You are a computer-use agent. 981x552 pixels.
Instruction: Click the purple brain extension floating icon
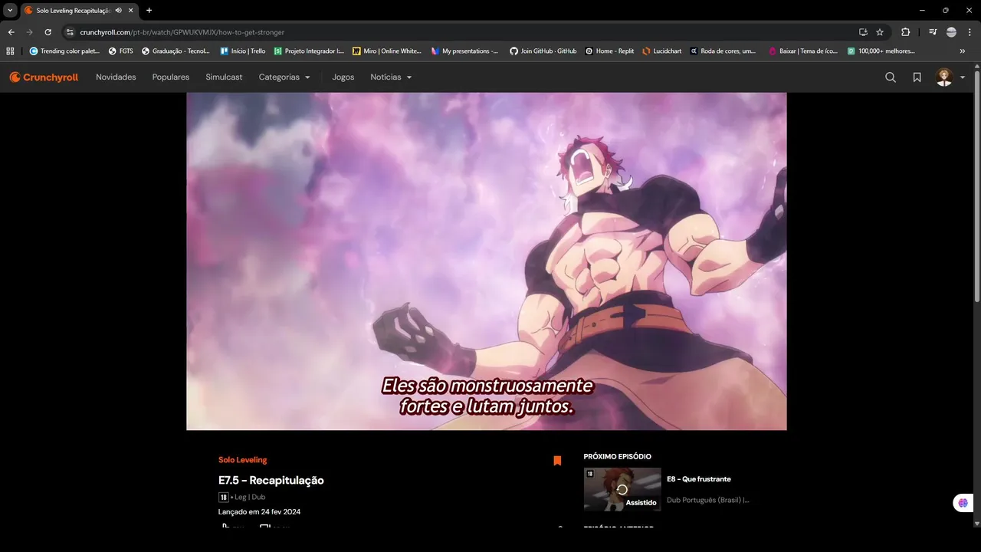click(x=963, y=503)
